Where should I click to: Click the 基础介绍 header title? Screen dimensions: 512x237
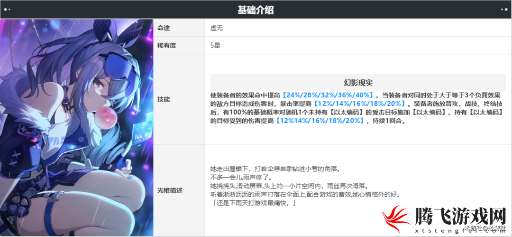(x=256, y=10)
